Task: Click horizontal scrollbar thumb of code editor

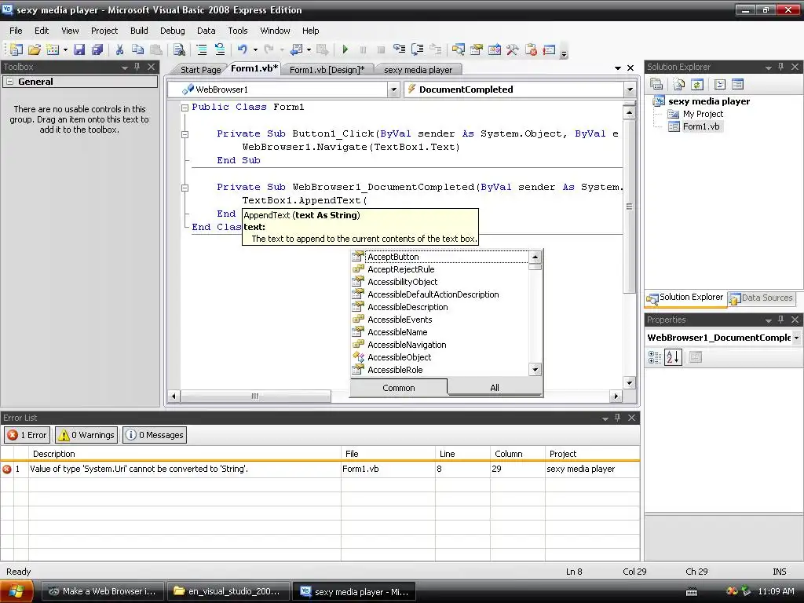Action: pos(255,397)
